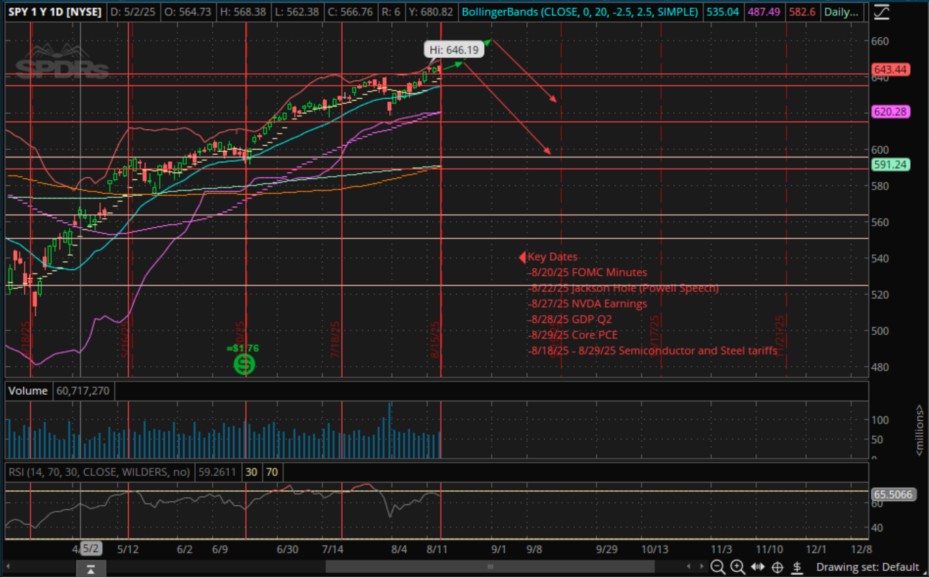The height and width of the screenshot is (577, 929).
Task: Select the SPY 1 Y 1D header tab
Action: [55, 11]
